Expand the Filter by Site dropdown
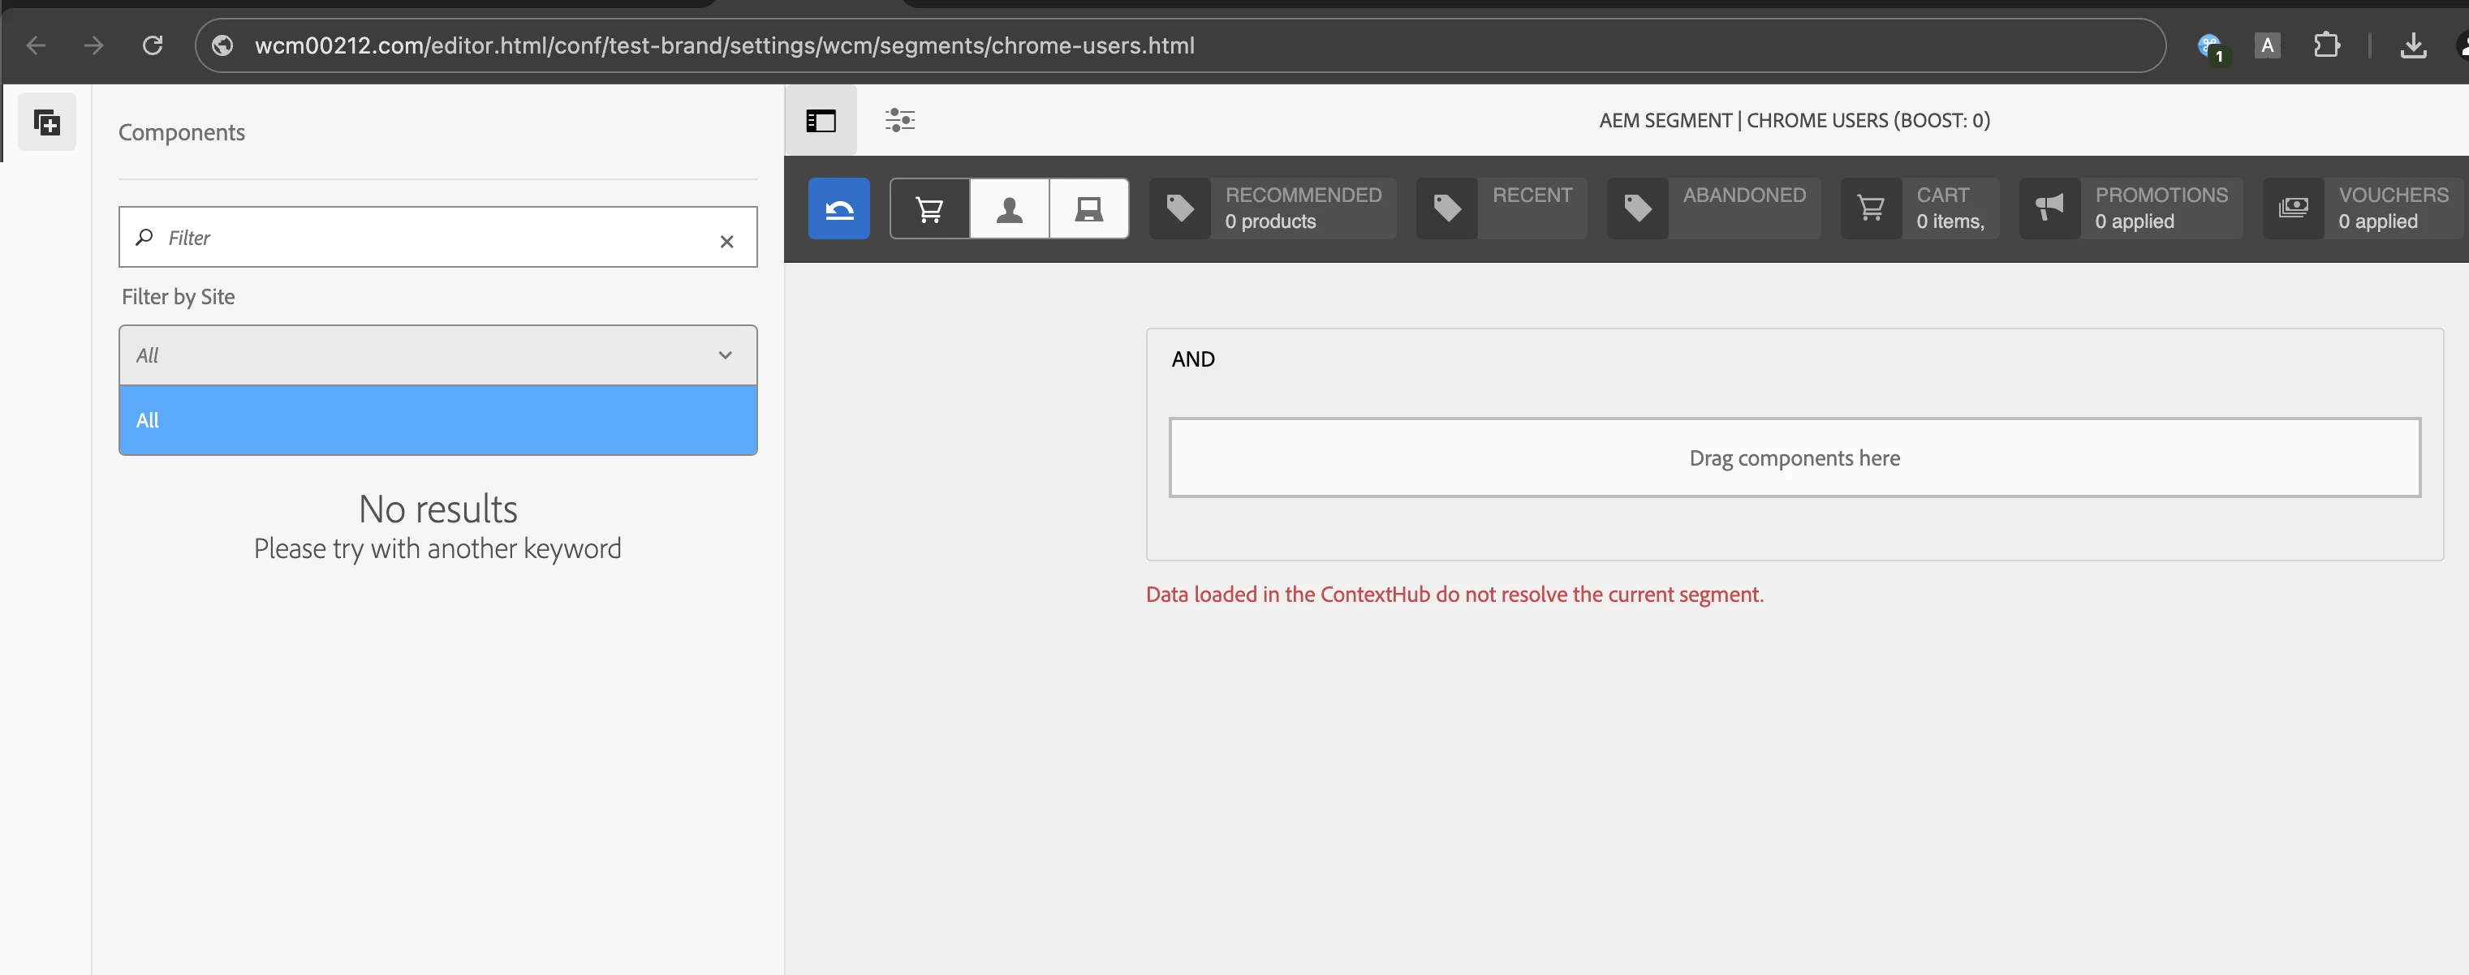The height and width of the screenshot is (975, 2469). pos(438,355)
